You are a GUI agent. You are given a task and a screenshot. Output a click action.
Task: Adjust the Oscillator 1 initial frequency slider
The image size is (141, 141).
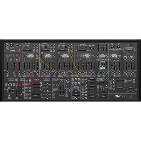(27, 47)
